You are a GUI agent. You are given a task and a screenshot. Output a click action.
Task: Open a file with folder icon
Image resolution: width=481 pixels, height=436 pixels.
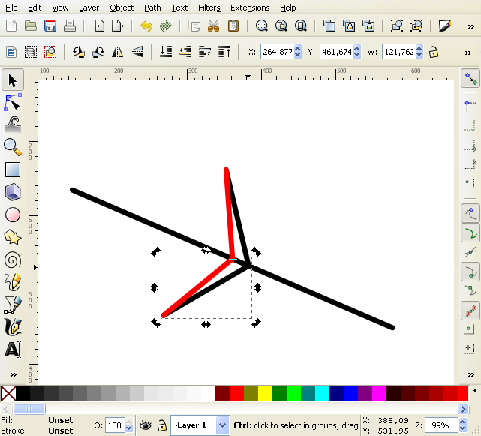click(x=31, y=26)
